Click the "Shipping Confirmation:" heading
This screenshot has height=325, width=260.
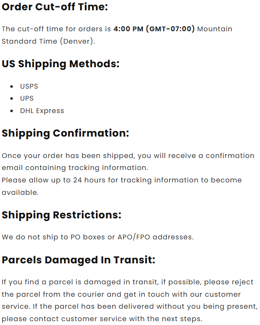[x=65, y=133]
